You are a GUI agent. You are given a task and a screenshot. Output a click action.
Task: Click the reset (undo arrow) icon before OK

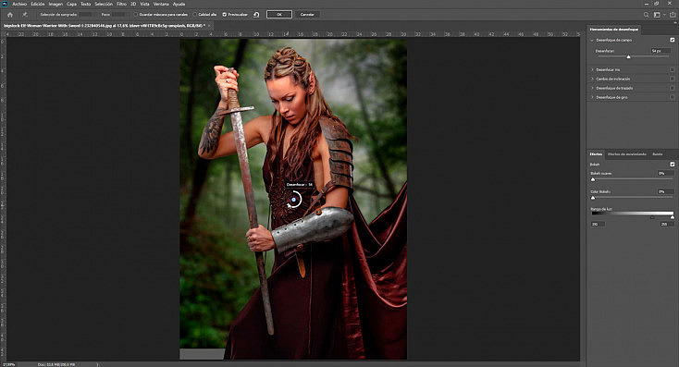(256, 14)
